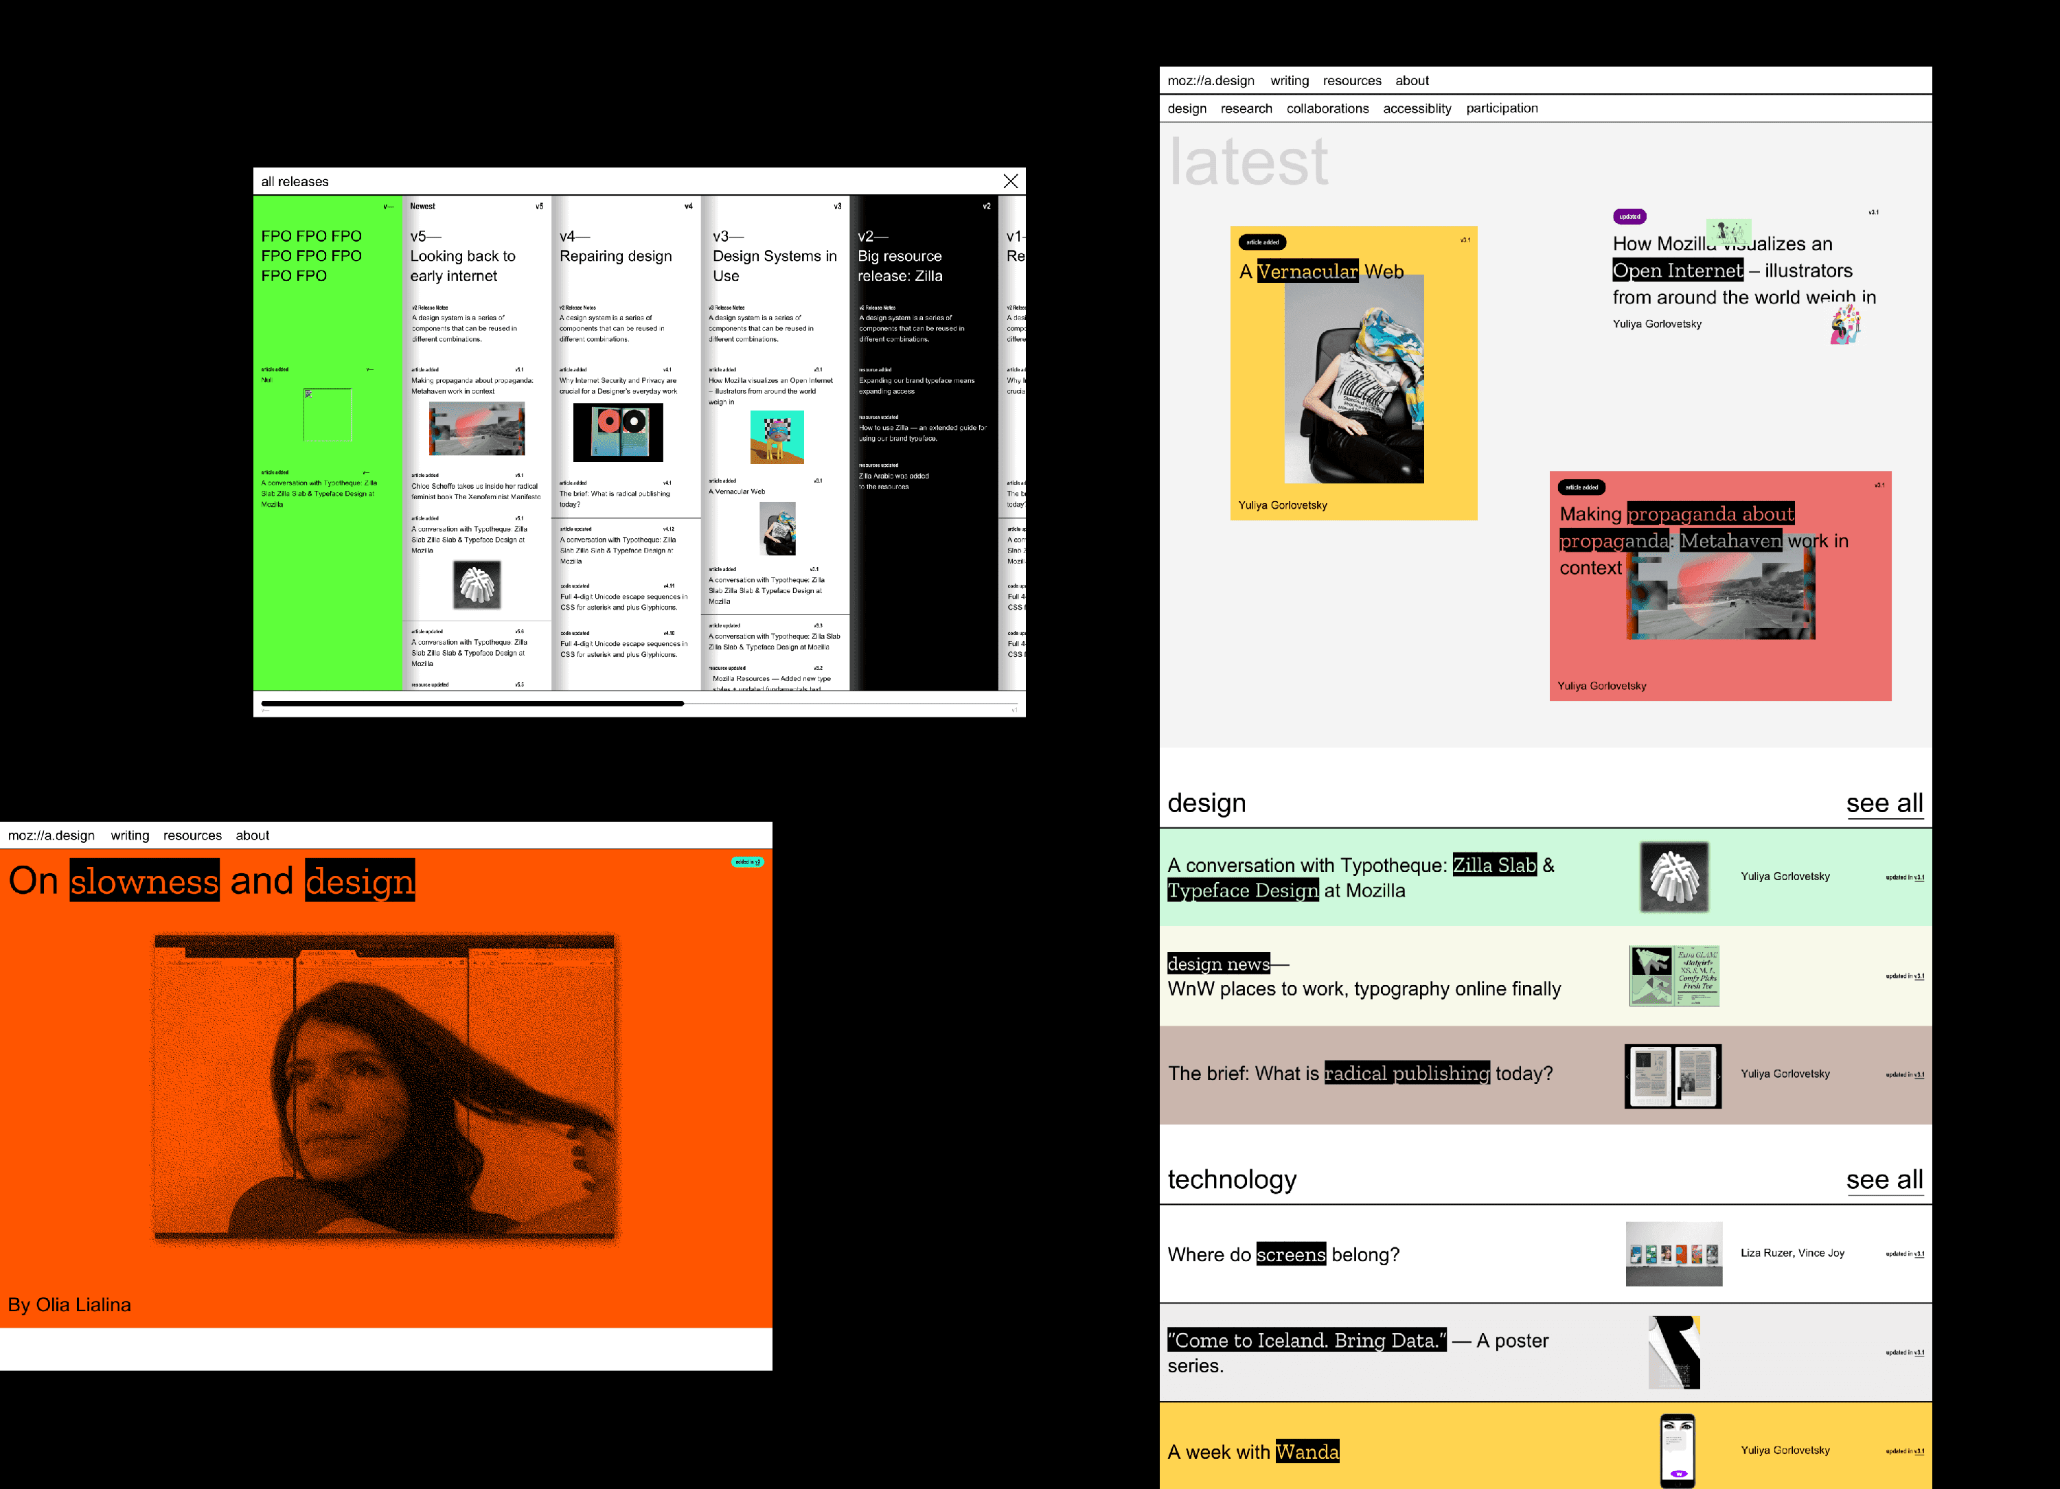Select the design category tab

click(x=1187, y=108)
